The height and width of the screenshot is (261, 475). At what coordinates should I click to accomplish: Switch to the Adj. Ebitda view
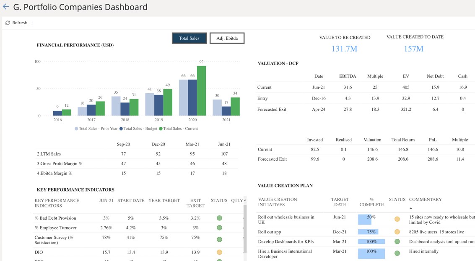coord(227,38)
